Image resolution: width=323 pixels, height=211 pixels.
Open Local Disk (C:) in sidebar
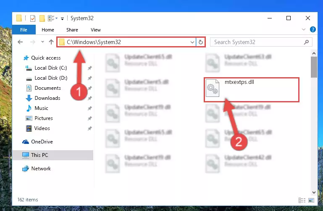(51, 68)
